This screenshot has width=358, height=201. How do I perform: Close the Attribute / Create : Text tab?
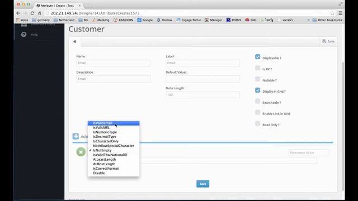79,6
